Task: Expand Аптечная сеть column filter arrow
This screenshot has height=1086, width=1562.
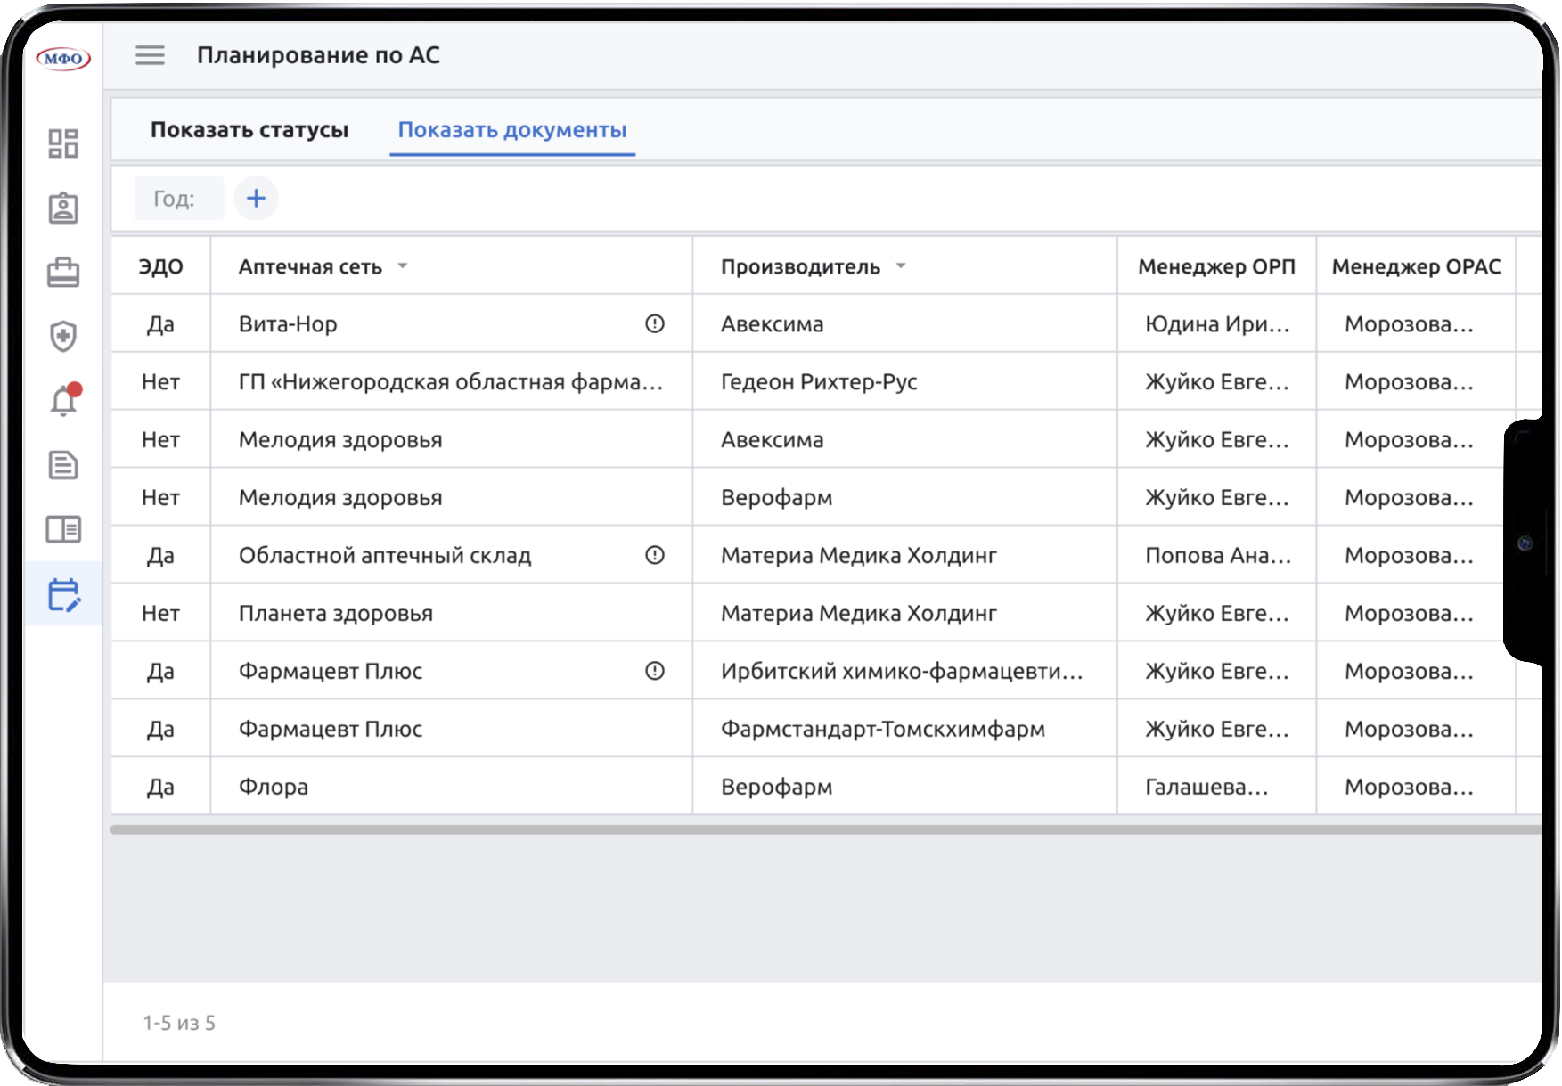Action: tap(403, 266)
